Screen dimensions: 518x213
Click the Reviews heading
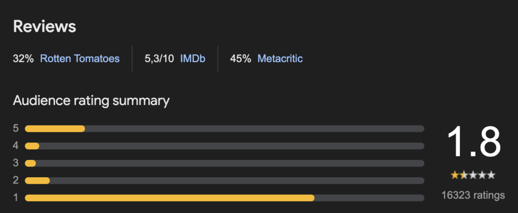point(45,26)
